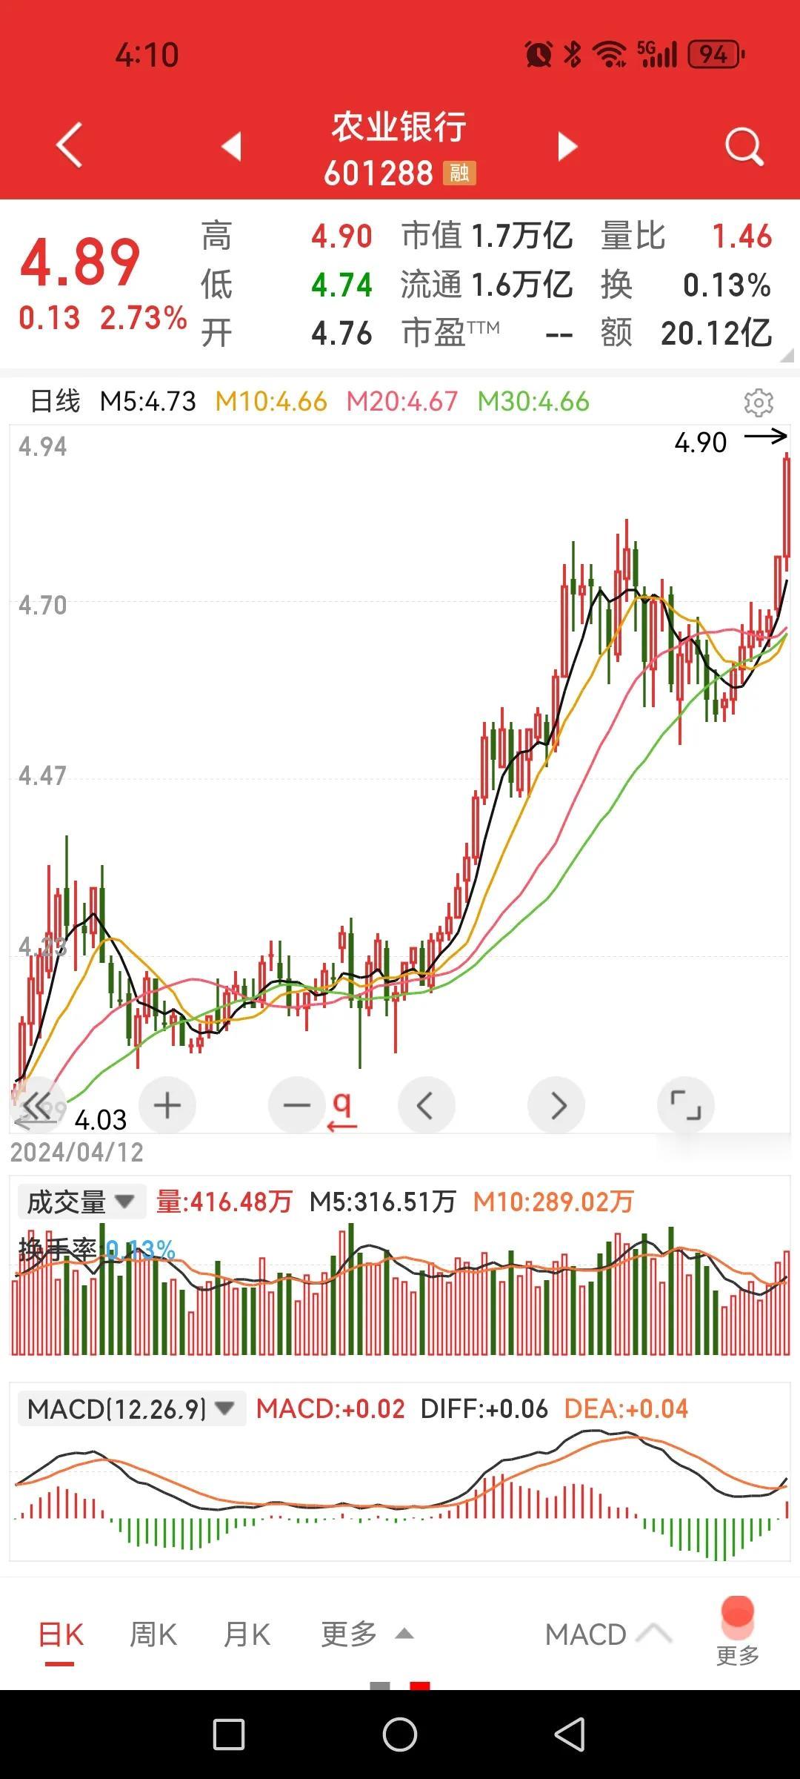This screenshot has height=1779, width=800.
Task: Tap the 2024/04/12 date label
Action: tap(77, 1153)
